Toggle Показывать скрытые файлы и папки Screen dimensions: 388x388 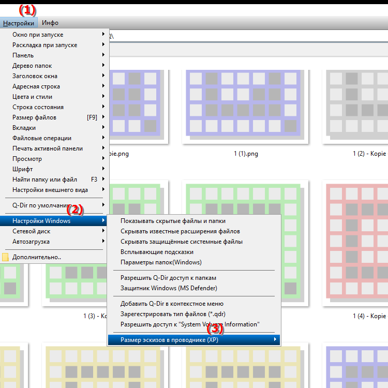[194, 221]
